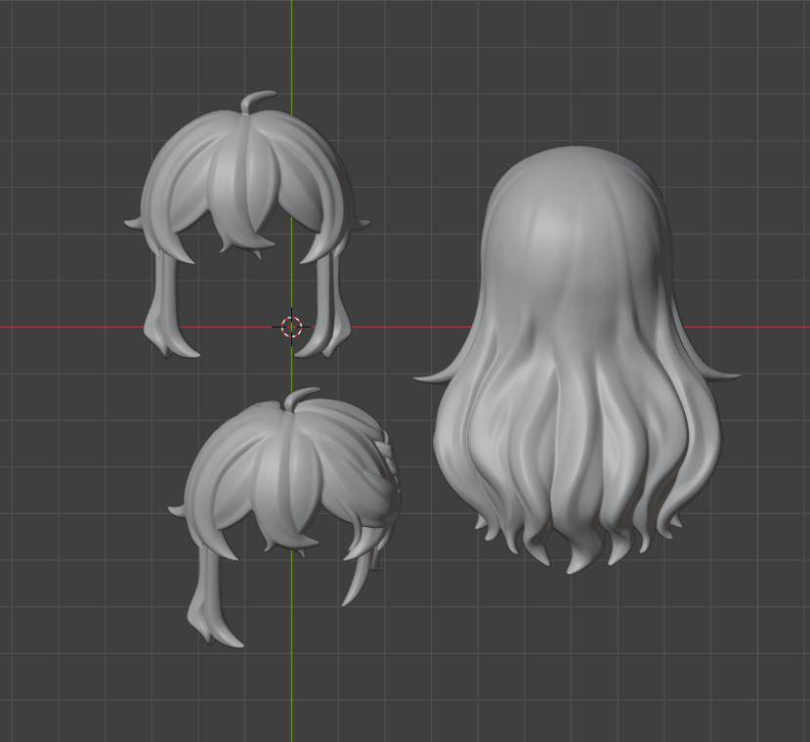Click the left ear-level tuft of top-left hair
810x742 pixels.
click(134, 224)
